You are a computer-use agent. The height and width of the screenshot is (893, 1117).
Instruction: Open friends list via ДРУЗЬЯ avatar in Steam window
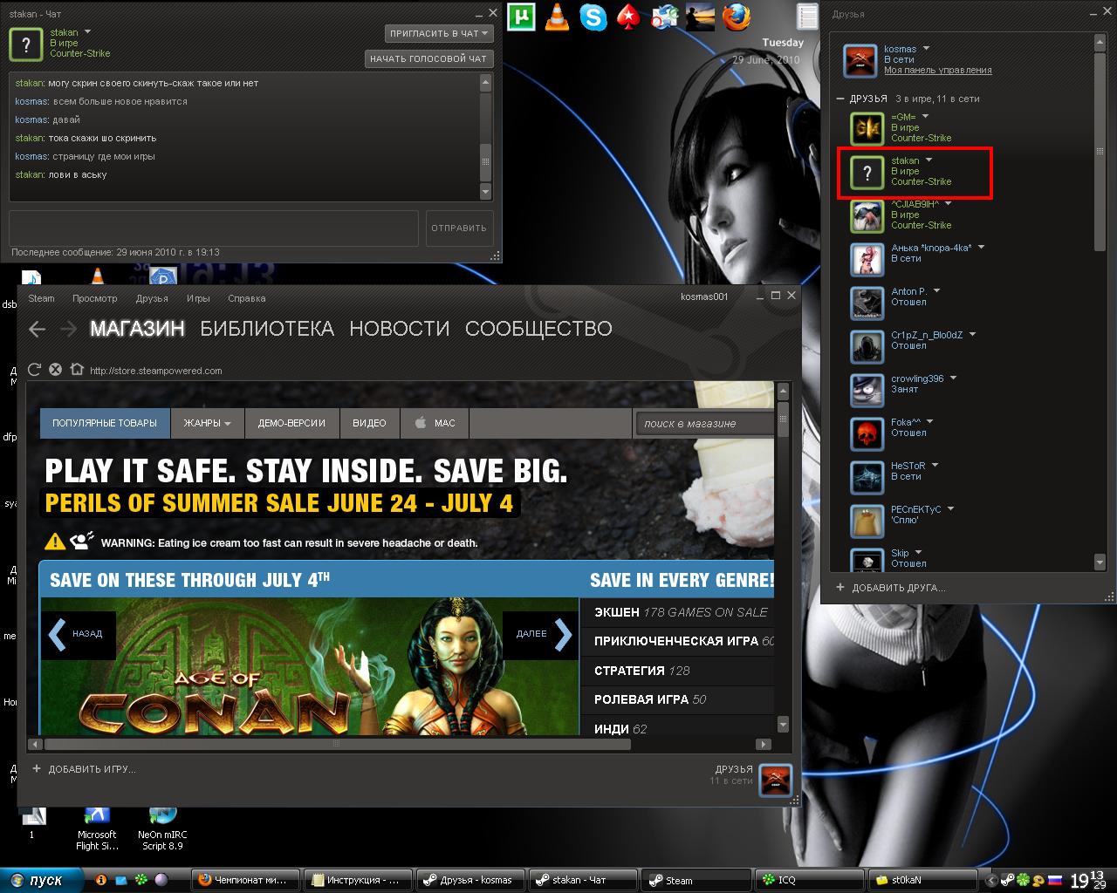click(x=776, y=779)
